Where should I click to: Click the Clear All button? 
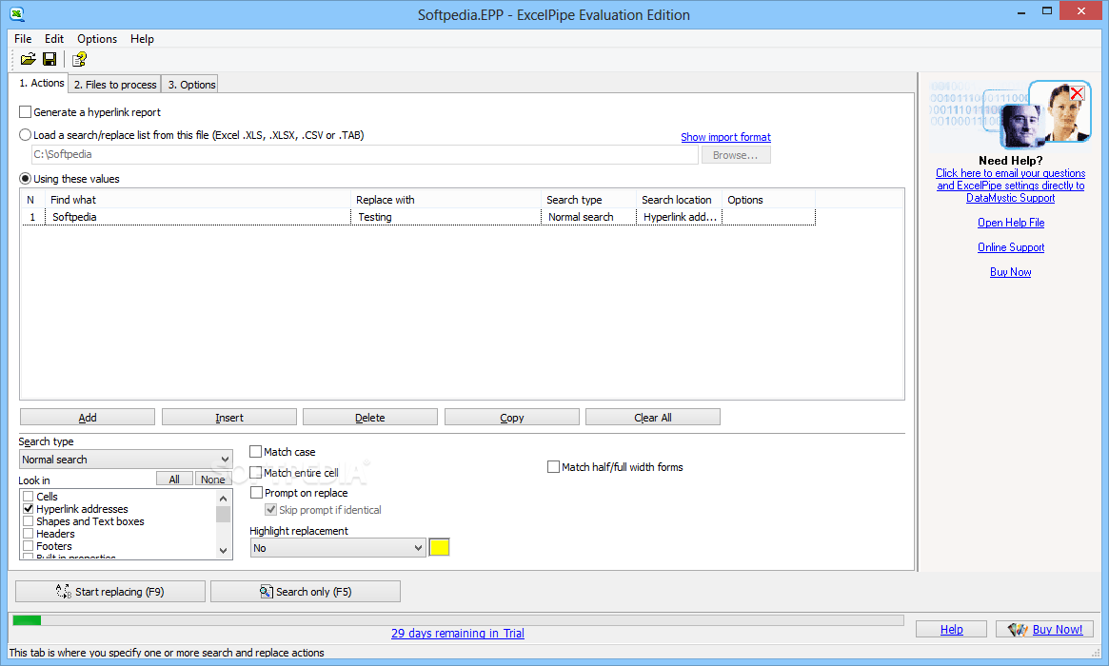pos(653,417)
